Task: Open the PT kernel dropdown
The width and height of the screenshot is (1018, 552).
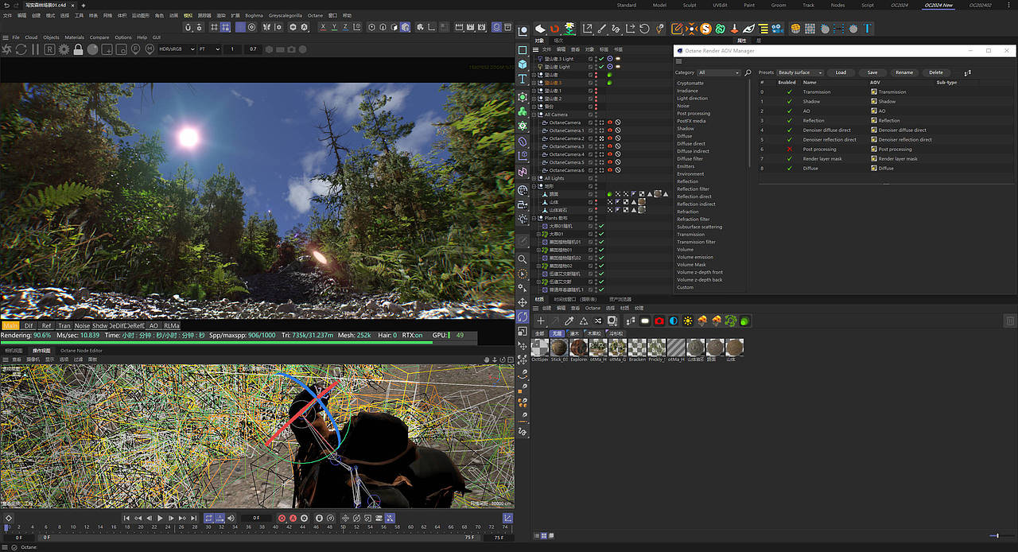Action: [208, 49]
